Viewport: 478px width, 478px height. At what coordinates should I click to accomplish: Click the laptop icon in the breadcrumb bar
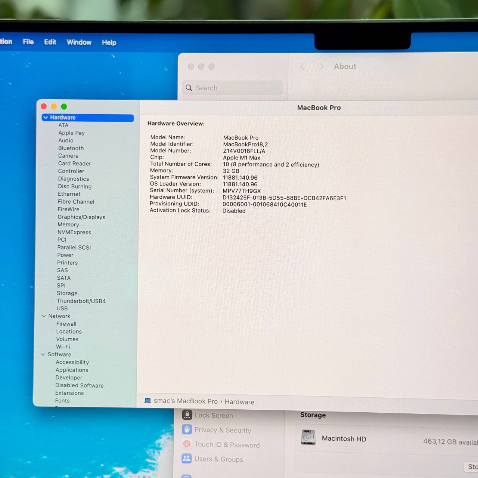point(148,401)
